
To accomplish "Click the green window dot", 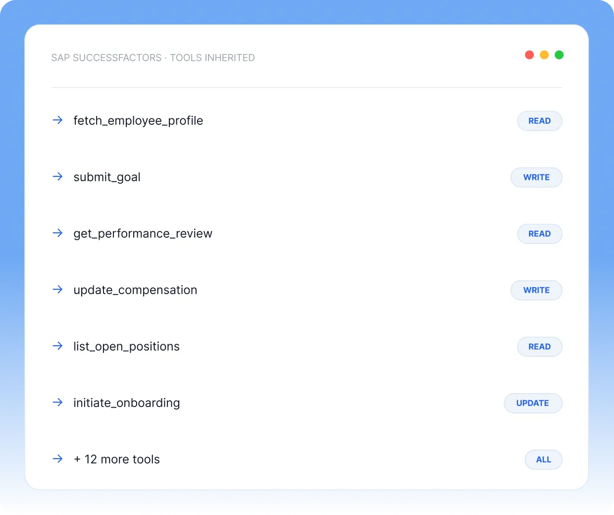I will click(x=559, y=55).
